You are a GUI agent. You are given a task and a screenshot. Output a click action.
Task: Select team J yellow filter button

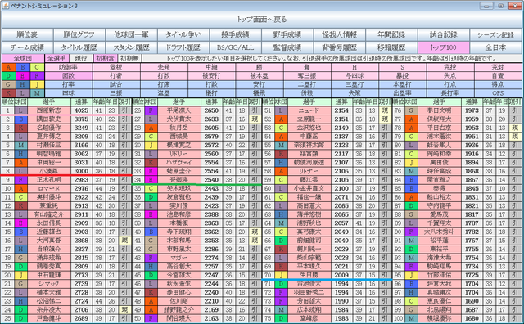37,84
